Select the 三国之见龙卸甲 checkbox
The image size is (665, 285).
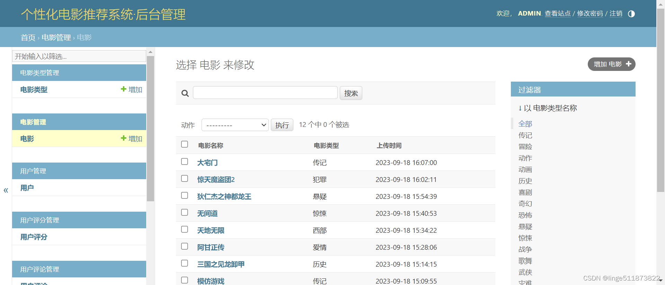point(185,263)
